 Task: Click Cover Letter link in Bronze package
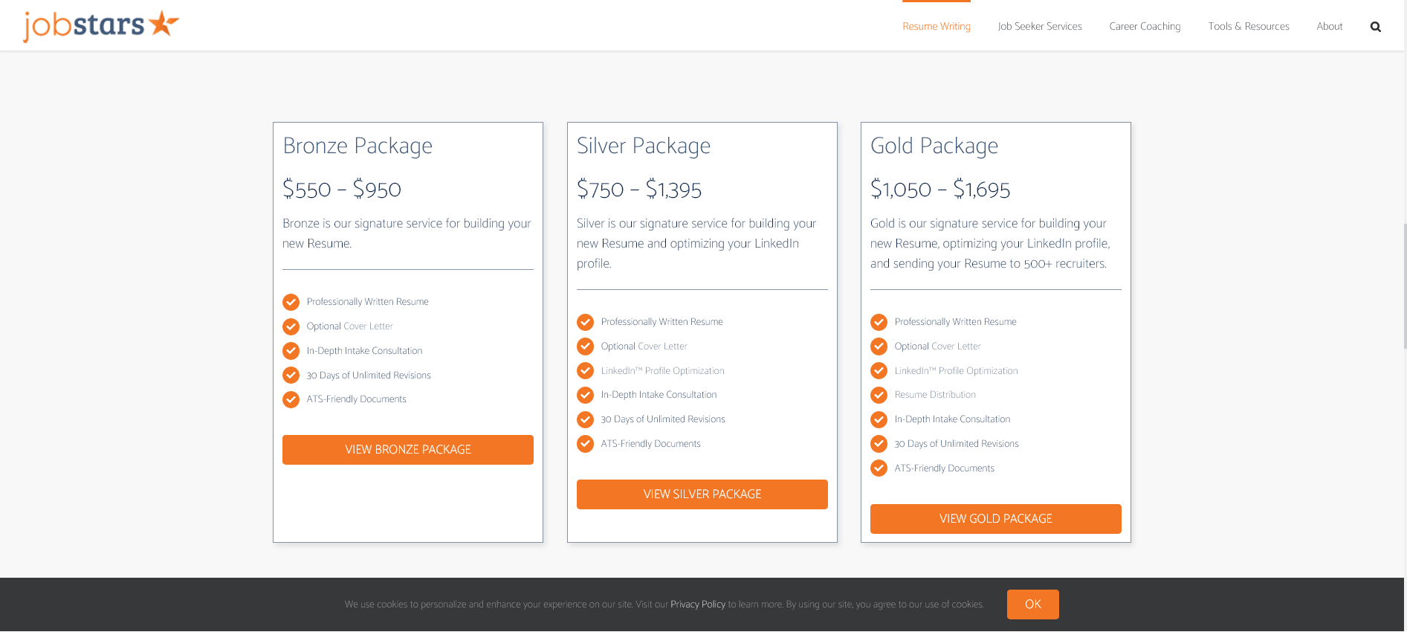[368, 326]
